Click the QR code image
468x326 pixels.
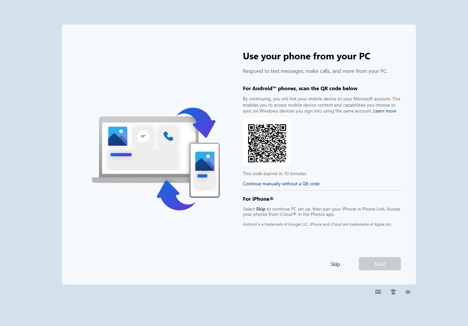pos(267,143)
